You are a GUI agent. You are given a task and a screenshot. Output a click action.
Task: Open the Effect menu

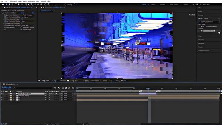pos(25,1)
